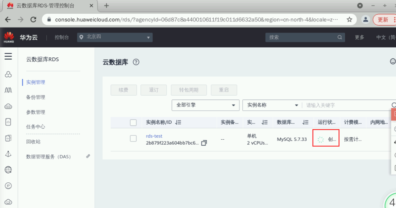Click the 云数据库RDS sidebar title

(x=43, y=60)
